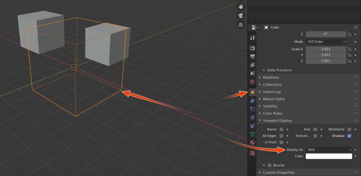
Task: Open the Object properties tab
Action: coord(253,92)
